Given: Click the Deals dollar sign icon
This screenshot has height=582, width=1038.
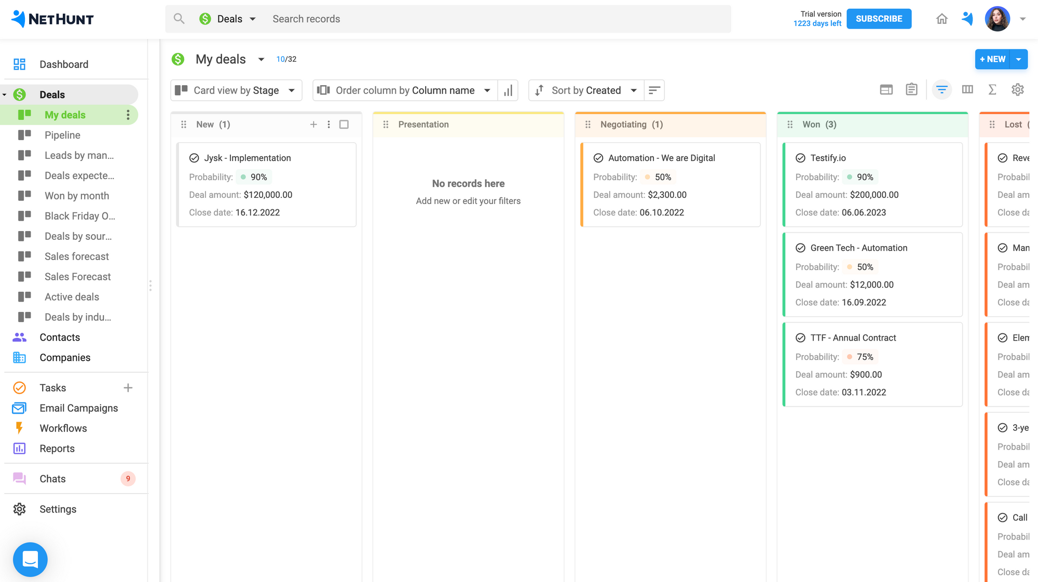Looking at the screenshot, I should point(20,94).
